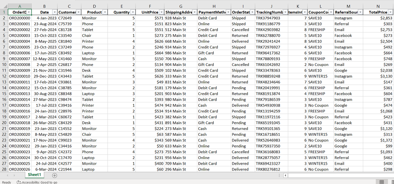This screenshot has width=394, height=184.
Task: Click unit price $509 cell
Action: click(x=150, y=71)
